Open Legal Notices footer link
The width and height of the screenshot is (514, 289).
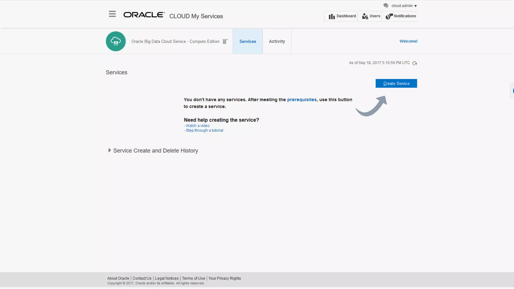(167, 278)
